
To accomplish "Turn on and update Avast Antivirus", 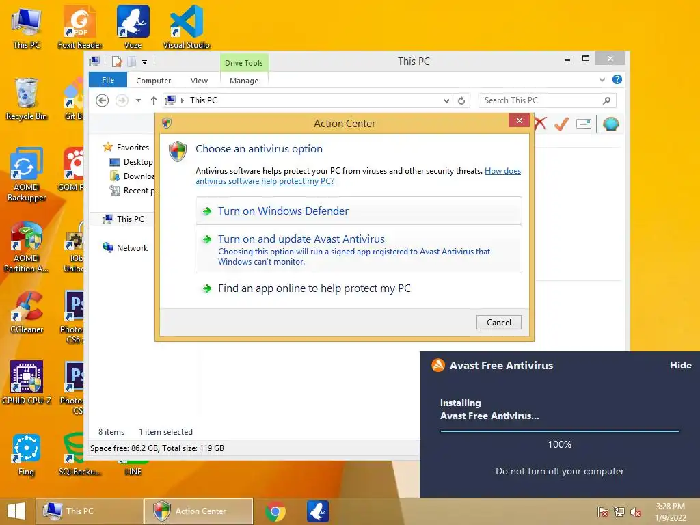I will click(x=358, y=249).
